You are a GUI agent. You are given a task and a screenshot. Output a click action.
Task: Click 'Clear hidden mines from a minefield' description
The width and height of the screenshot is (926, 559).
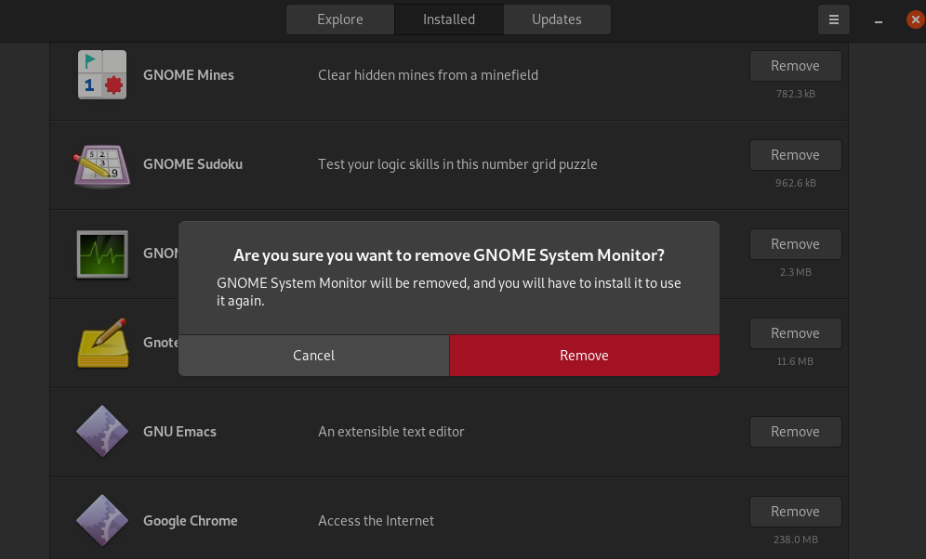[429, 75]
